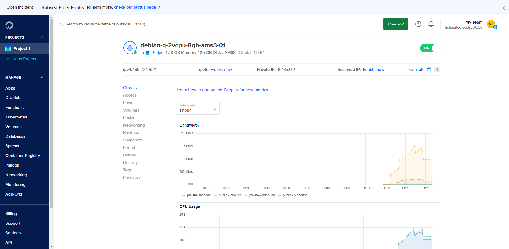Open Droplets in the sidebar
This screenshot has height=249, width=509.
coord(13,98)
